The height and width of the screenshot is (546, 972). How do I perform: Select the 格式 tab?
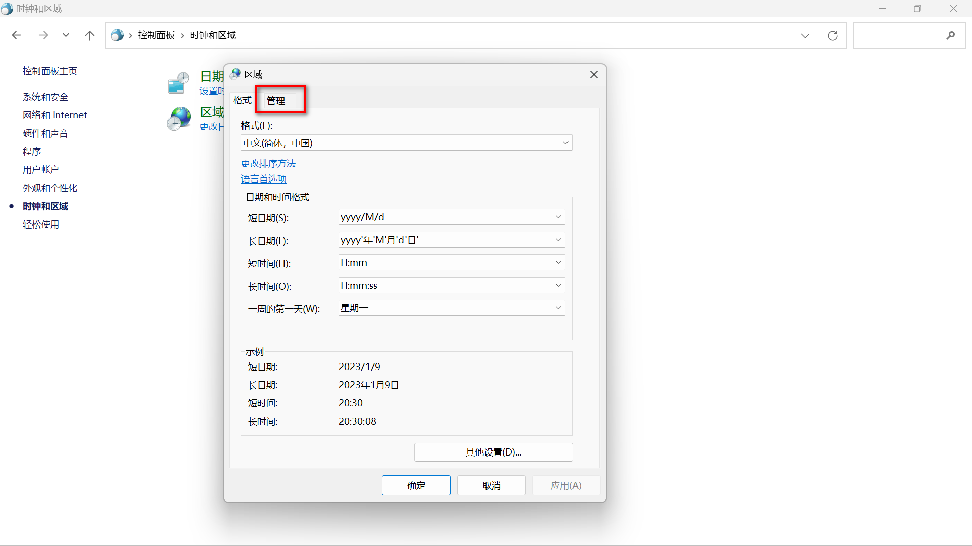pos(242,100)
